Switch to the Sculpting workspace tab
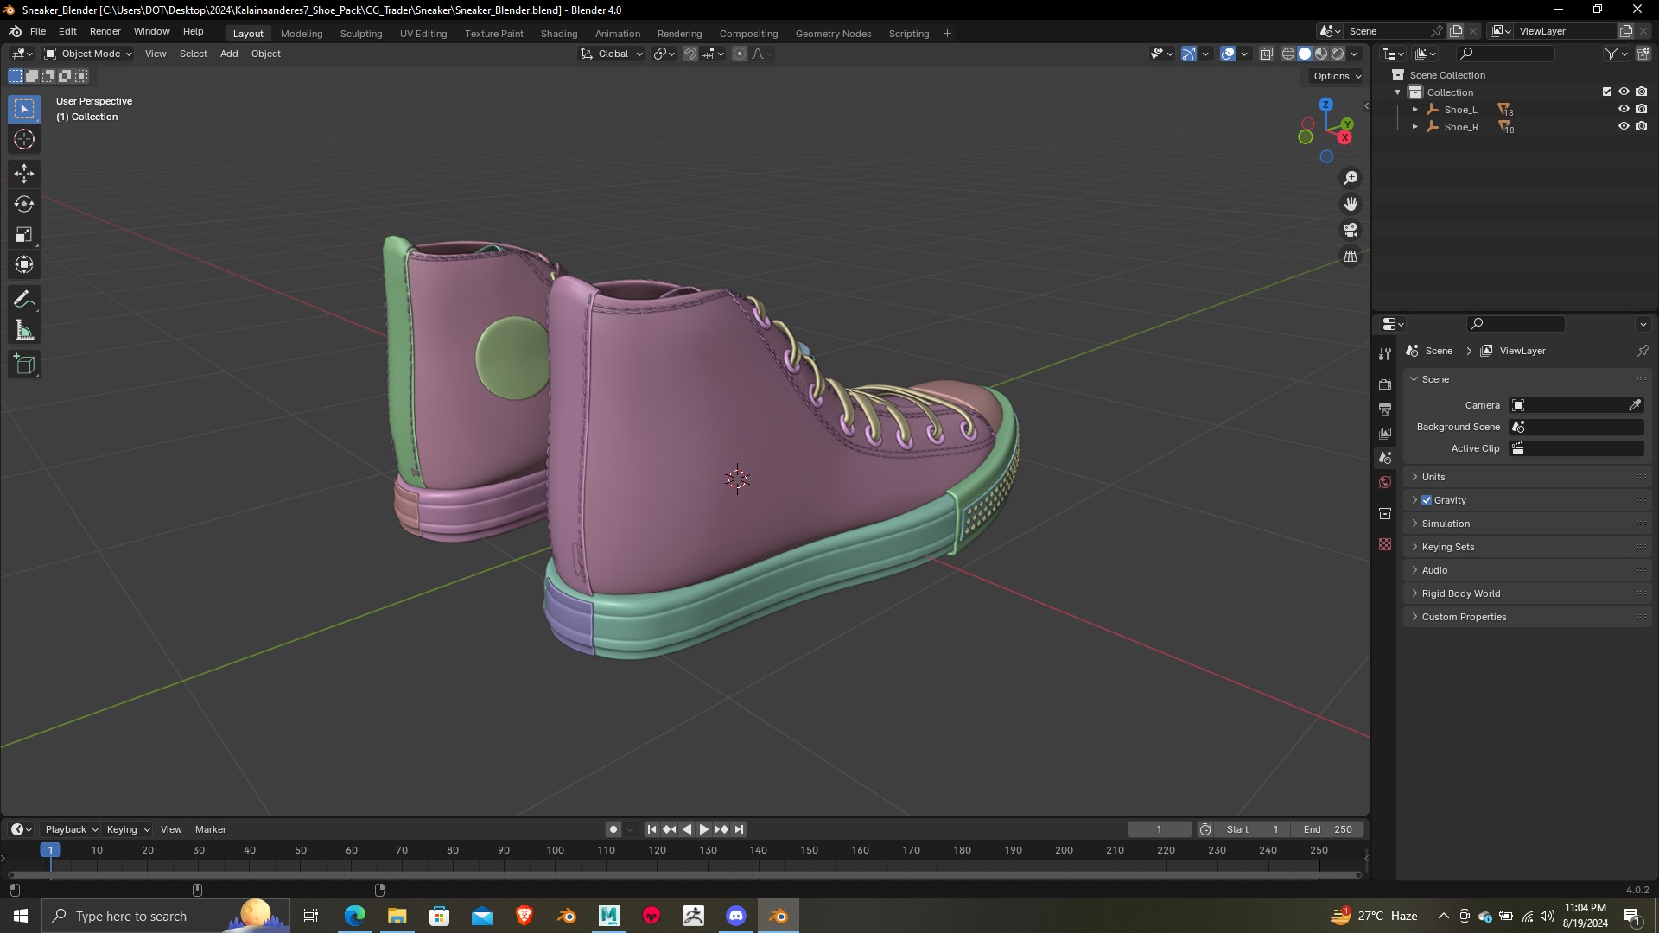 coord(361,34)
